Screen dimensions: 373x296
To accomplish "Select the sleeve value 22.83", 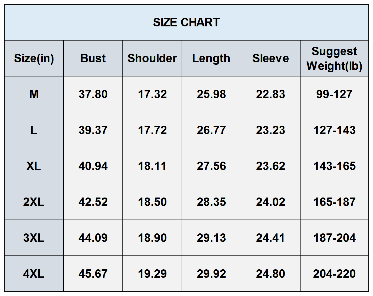I will [270, 94].
